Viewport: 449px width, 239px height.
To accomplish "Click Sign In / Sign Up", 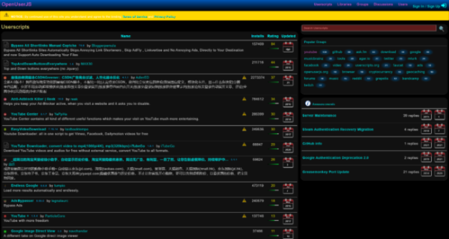I will 426,6.
